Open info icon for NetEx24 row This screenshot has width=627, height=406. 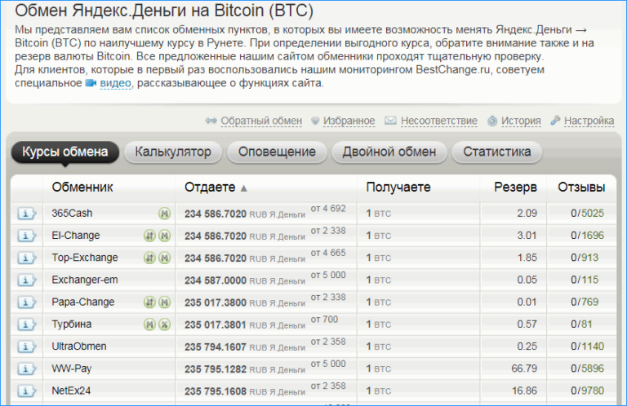tap(27, 391)
